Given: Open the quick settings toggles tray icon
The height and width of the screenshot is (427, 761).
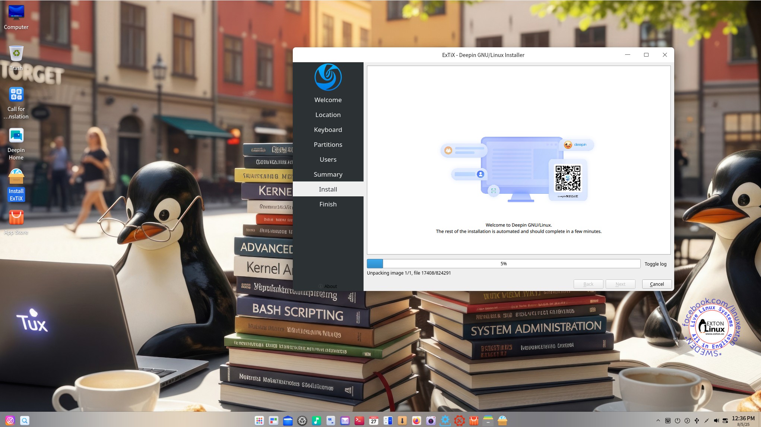Looking at the screenshot, I should pos(725,421).
